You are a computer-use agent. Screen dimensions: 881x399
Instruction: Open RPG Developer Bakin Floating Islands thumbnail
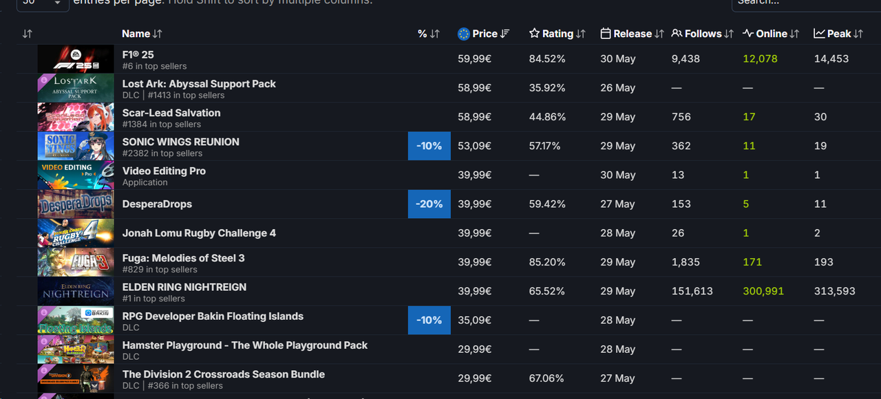[76, 320]
